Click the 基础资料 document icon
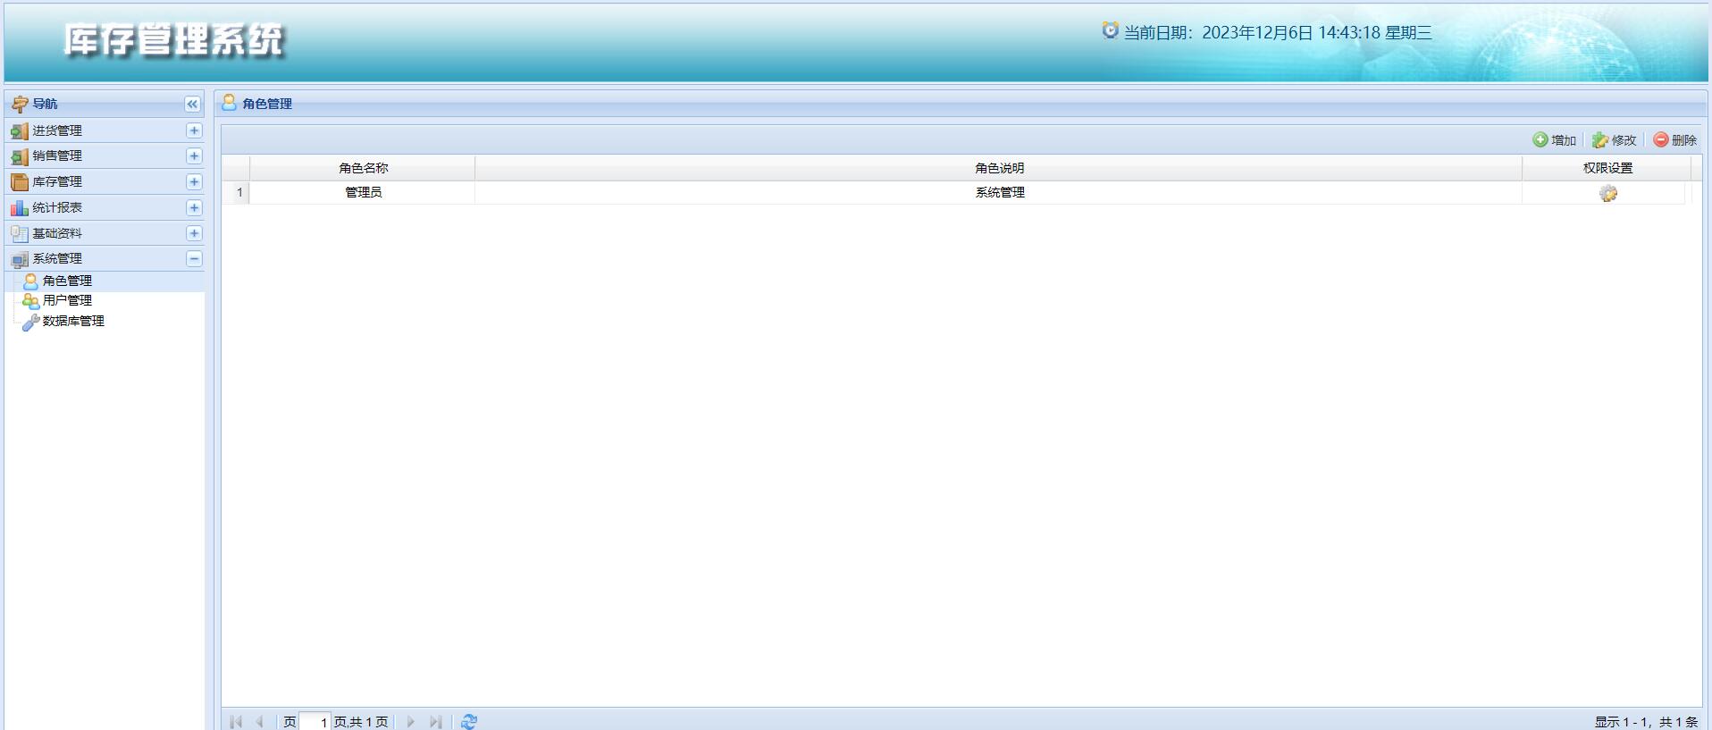 click(19, 233)
